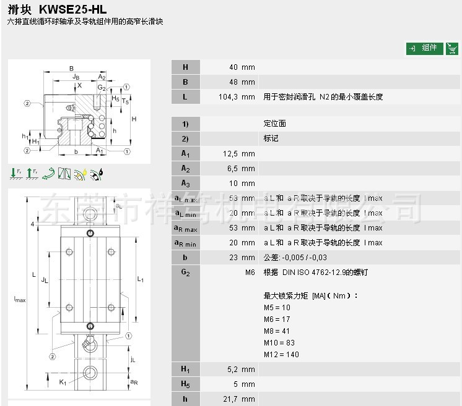
Task: Click the yellow oil lubrication bearing icon
Action: (81, 174)
